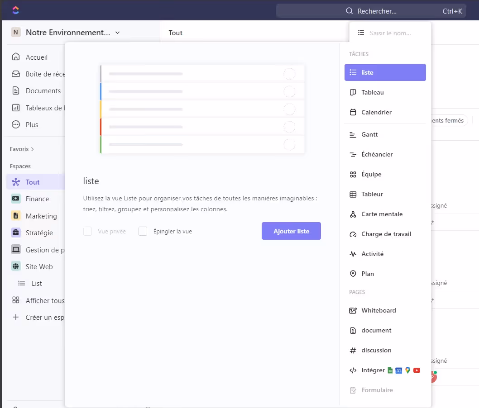This screenshot has height=408, width=479.
Task: Select the Tableur view type
Action: point(373,194)
